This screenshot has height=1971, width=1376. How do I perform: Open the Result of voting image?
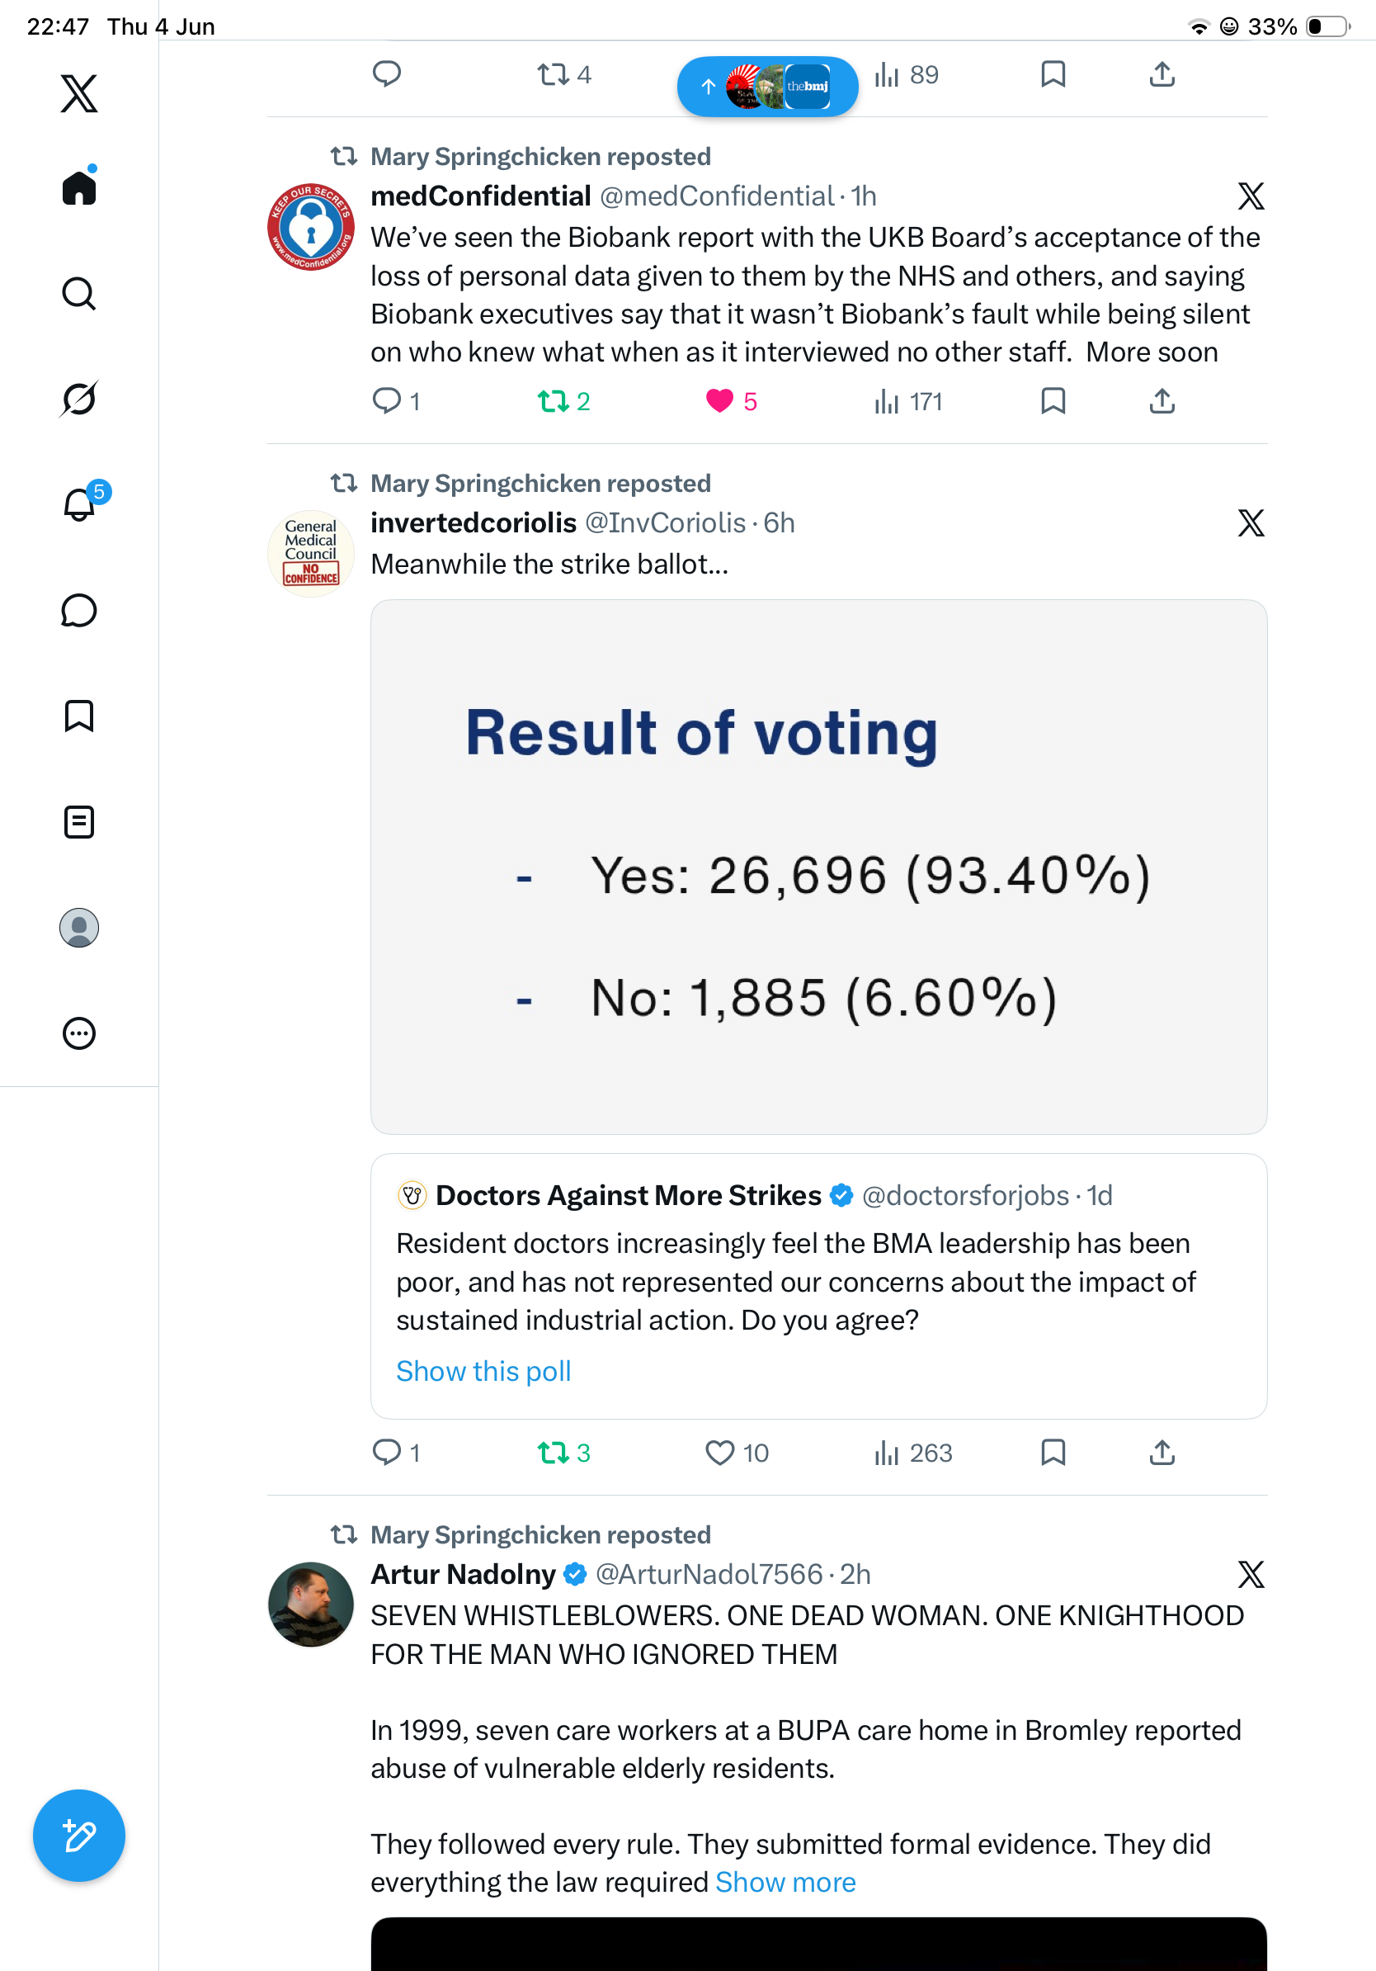[x=818, y=866]
